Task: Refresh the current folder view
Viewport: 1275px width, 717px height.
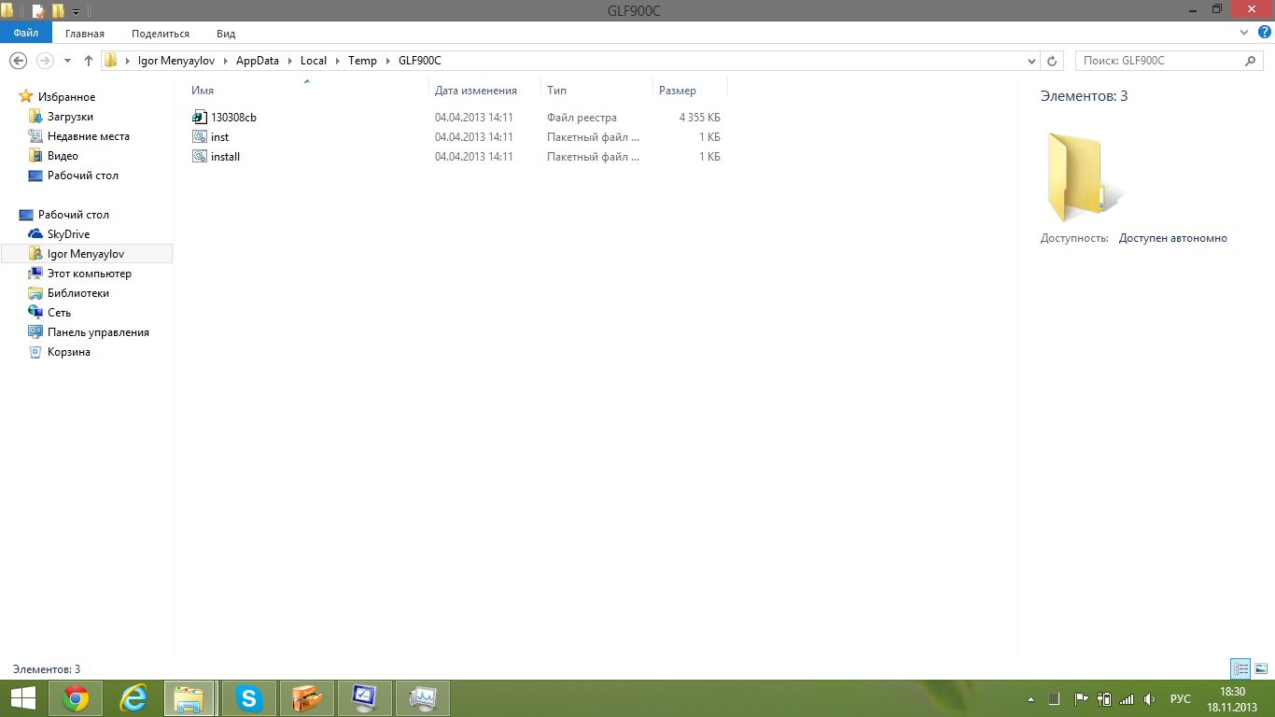Action: tap(1052, 61)
